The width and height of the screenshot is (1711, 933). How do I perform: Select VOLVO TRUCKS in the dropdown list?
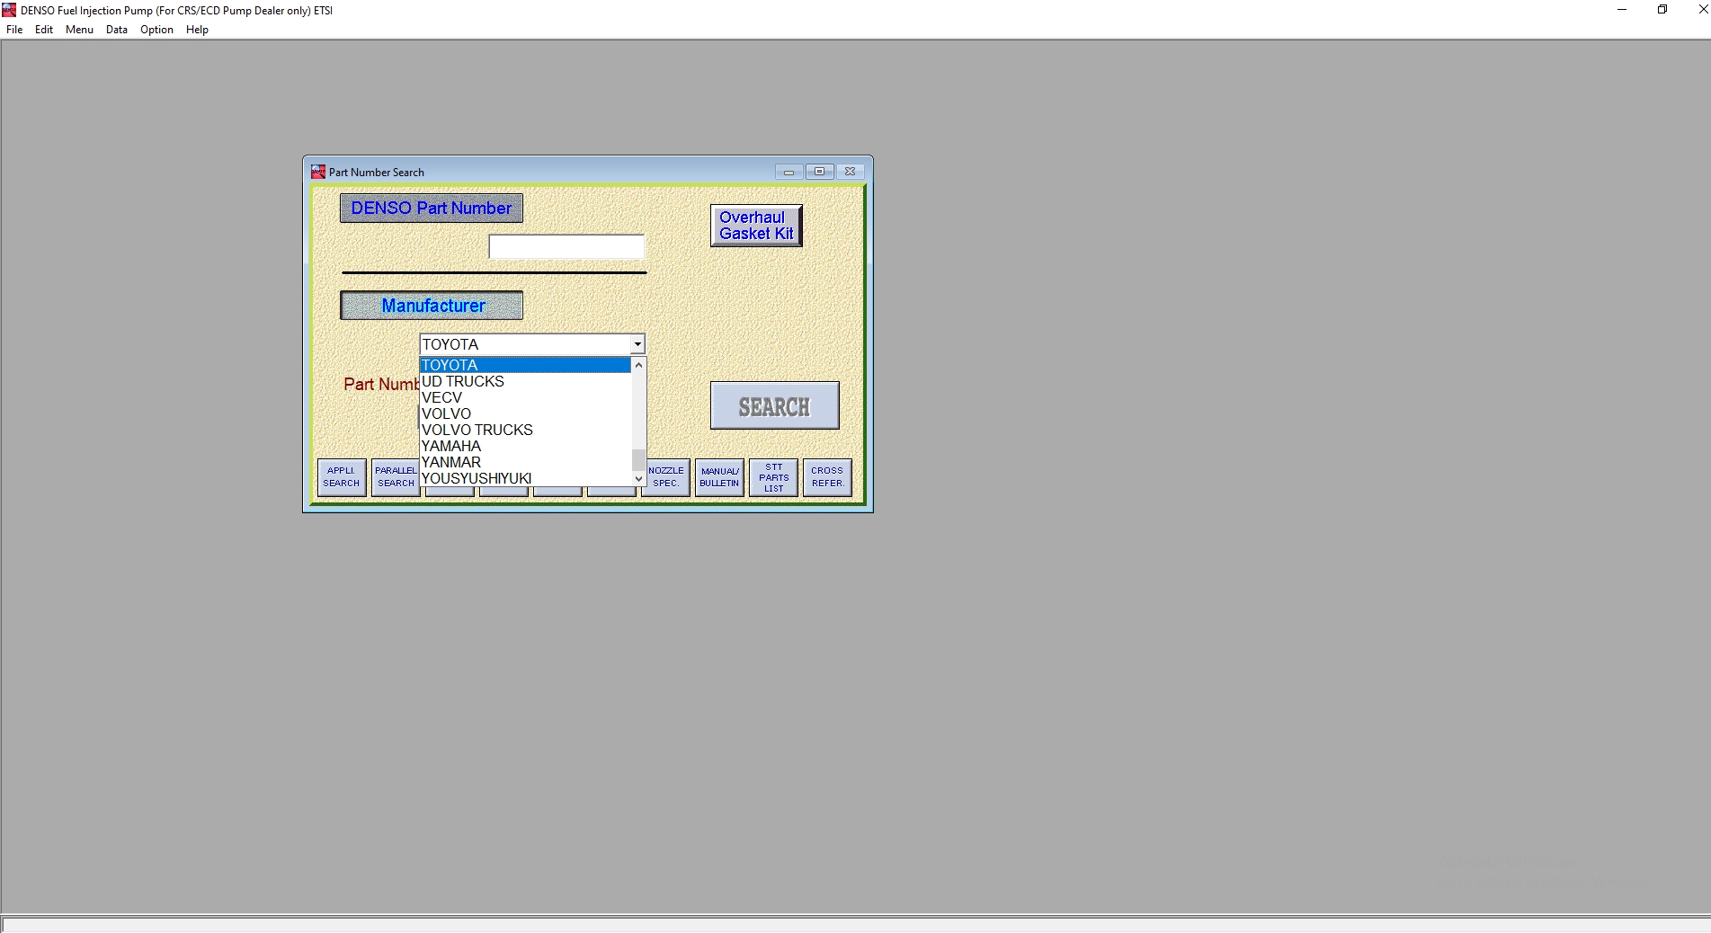coord(526,430)
